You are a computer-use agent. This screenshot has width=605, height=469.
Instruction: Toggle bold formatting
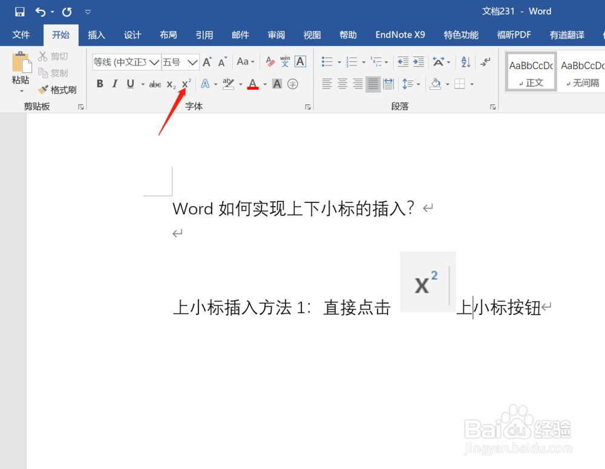coord(100,84)
